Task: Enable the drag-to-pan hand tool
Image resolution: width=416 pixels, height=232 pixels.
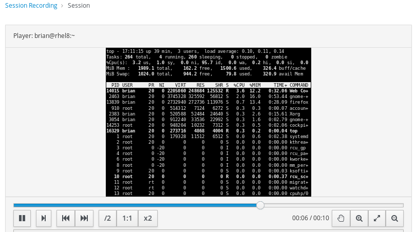Action: pyautogui.click(x=341, y=218)
